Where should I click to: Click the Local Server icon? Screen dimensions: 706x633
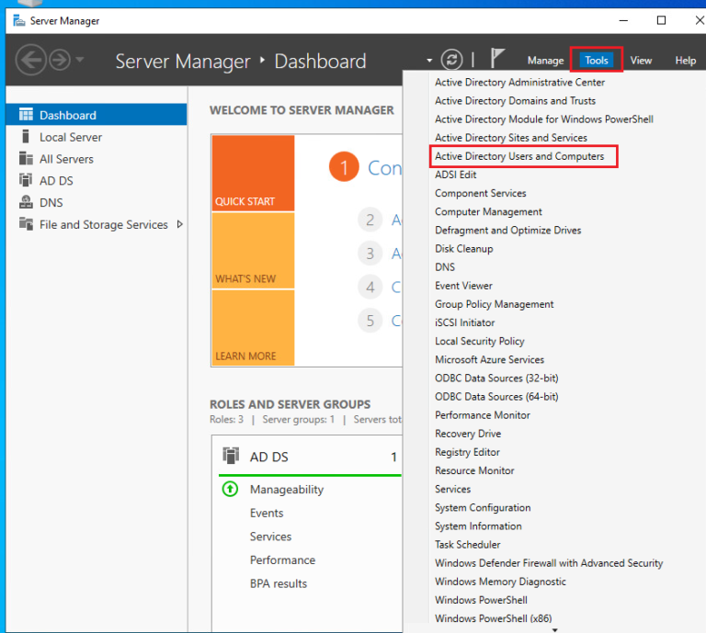click(26, 137)
